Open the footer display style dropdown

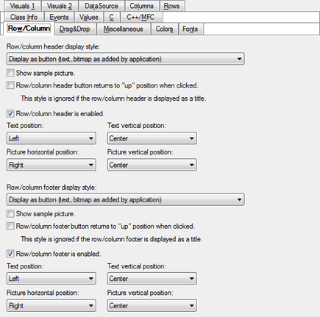(x=126, y=199)
